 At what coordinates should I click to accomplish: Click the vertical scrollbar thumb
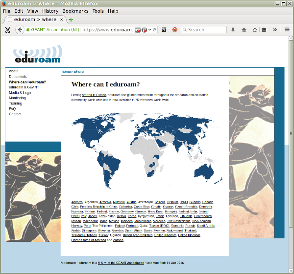click(291, 133)
